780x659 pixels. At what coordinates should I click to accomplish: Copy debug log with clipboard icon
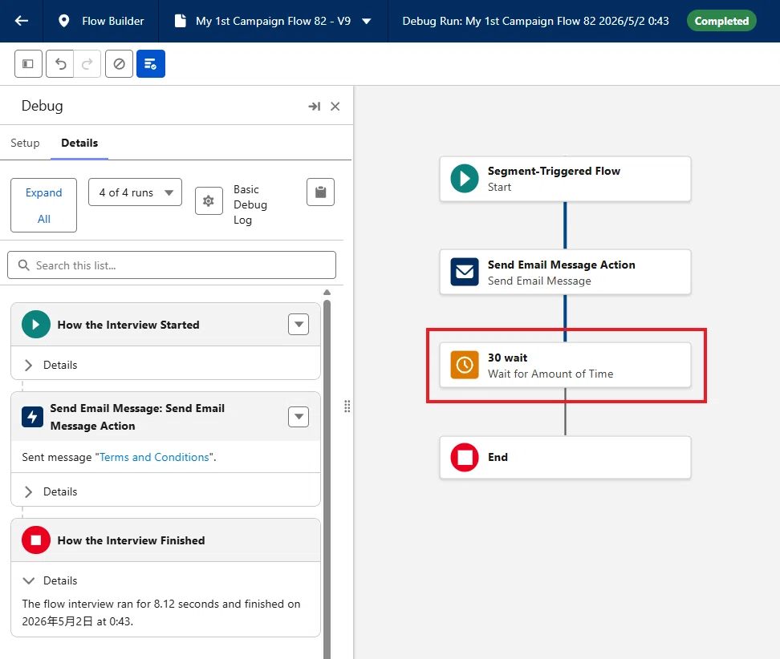(x=321, y=192)
